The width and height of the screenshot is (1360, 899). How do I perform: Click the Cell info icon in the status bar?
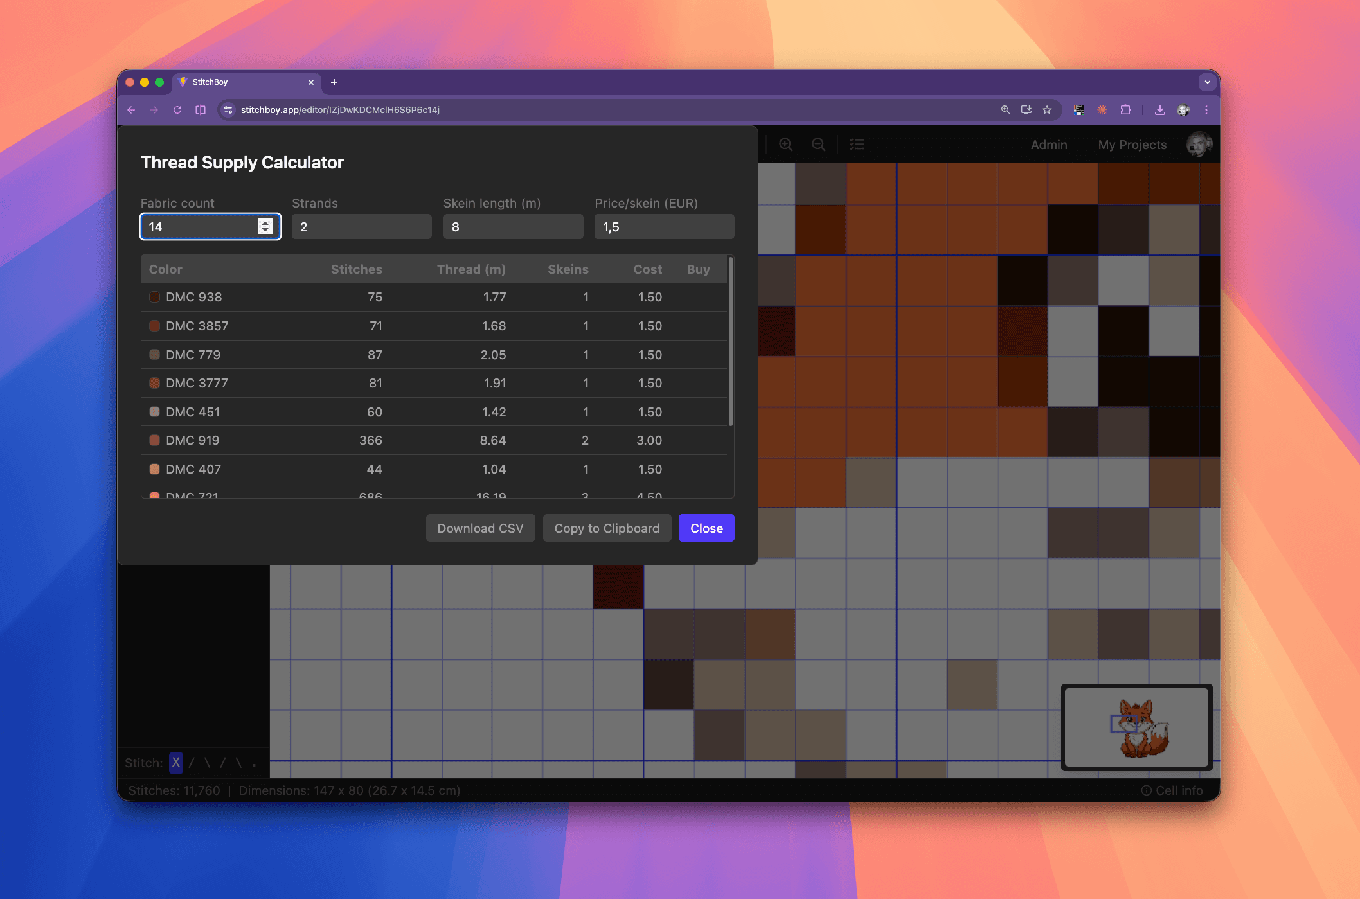tap(1147, 790)
